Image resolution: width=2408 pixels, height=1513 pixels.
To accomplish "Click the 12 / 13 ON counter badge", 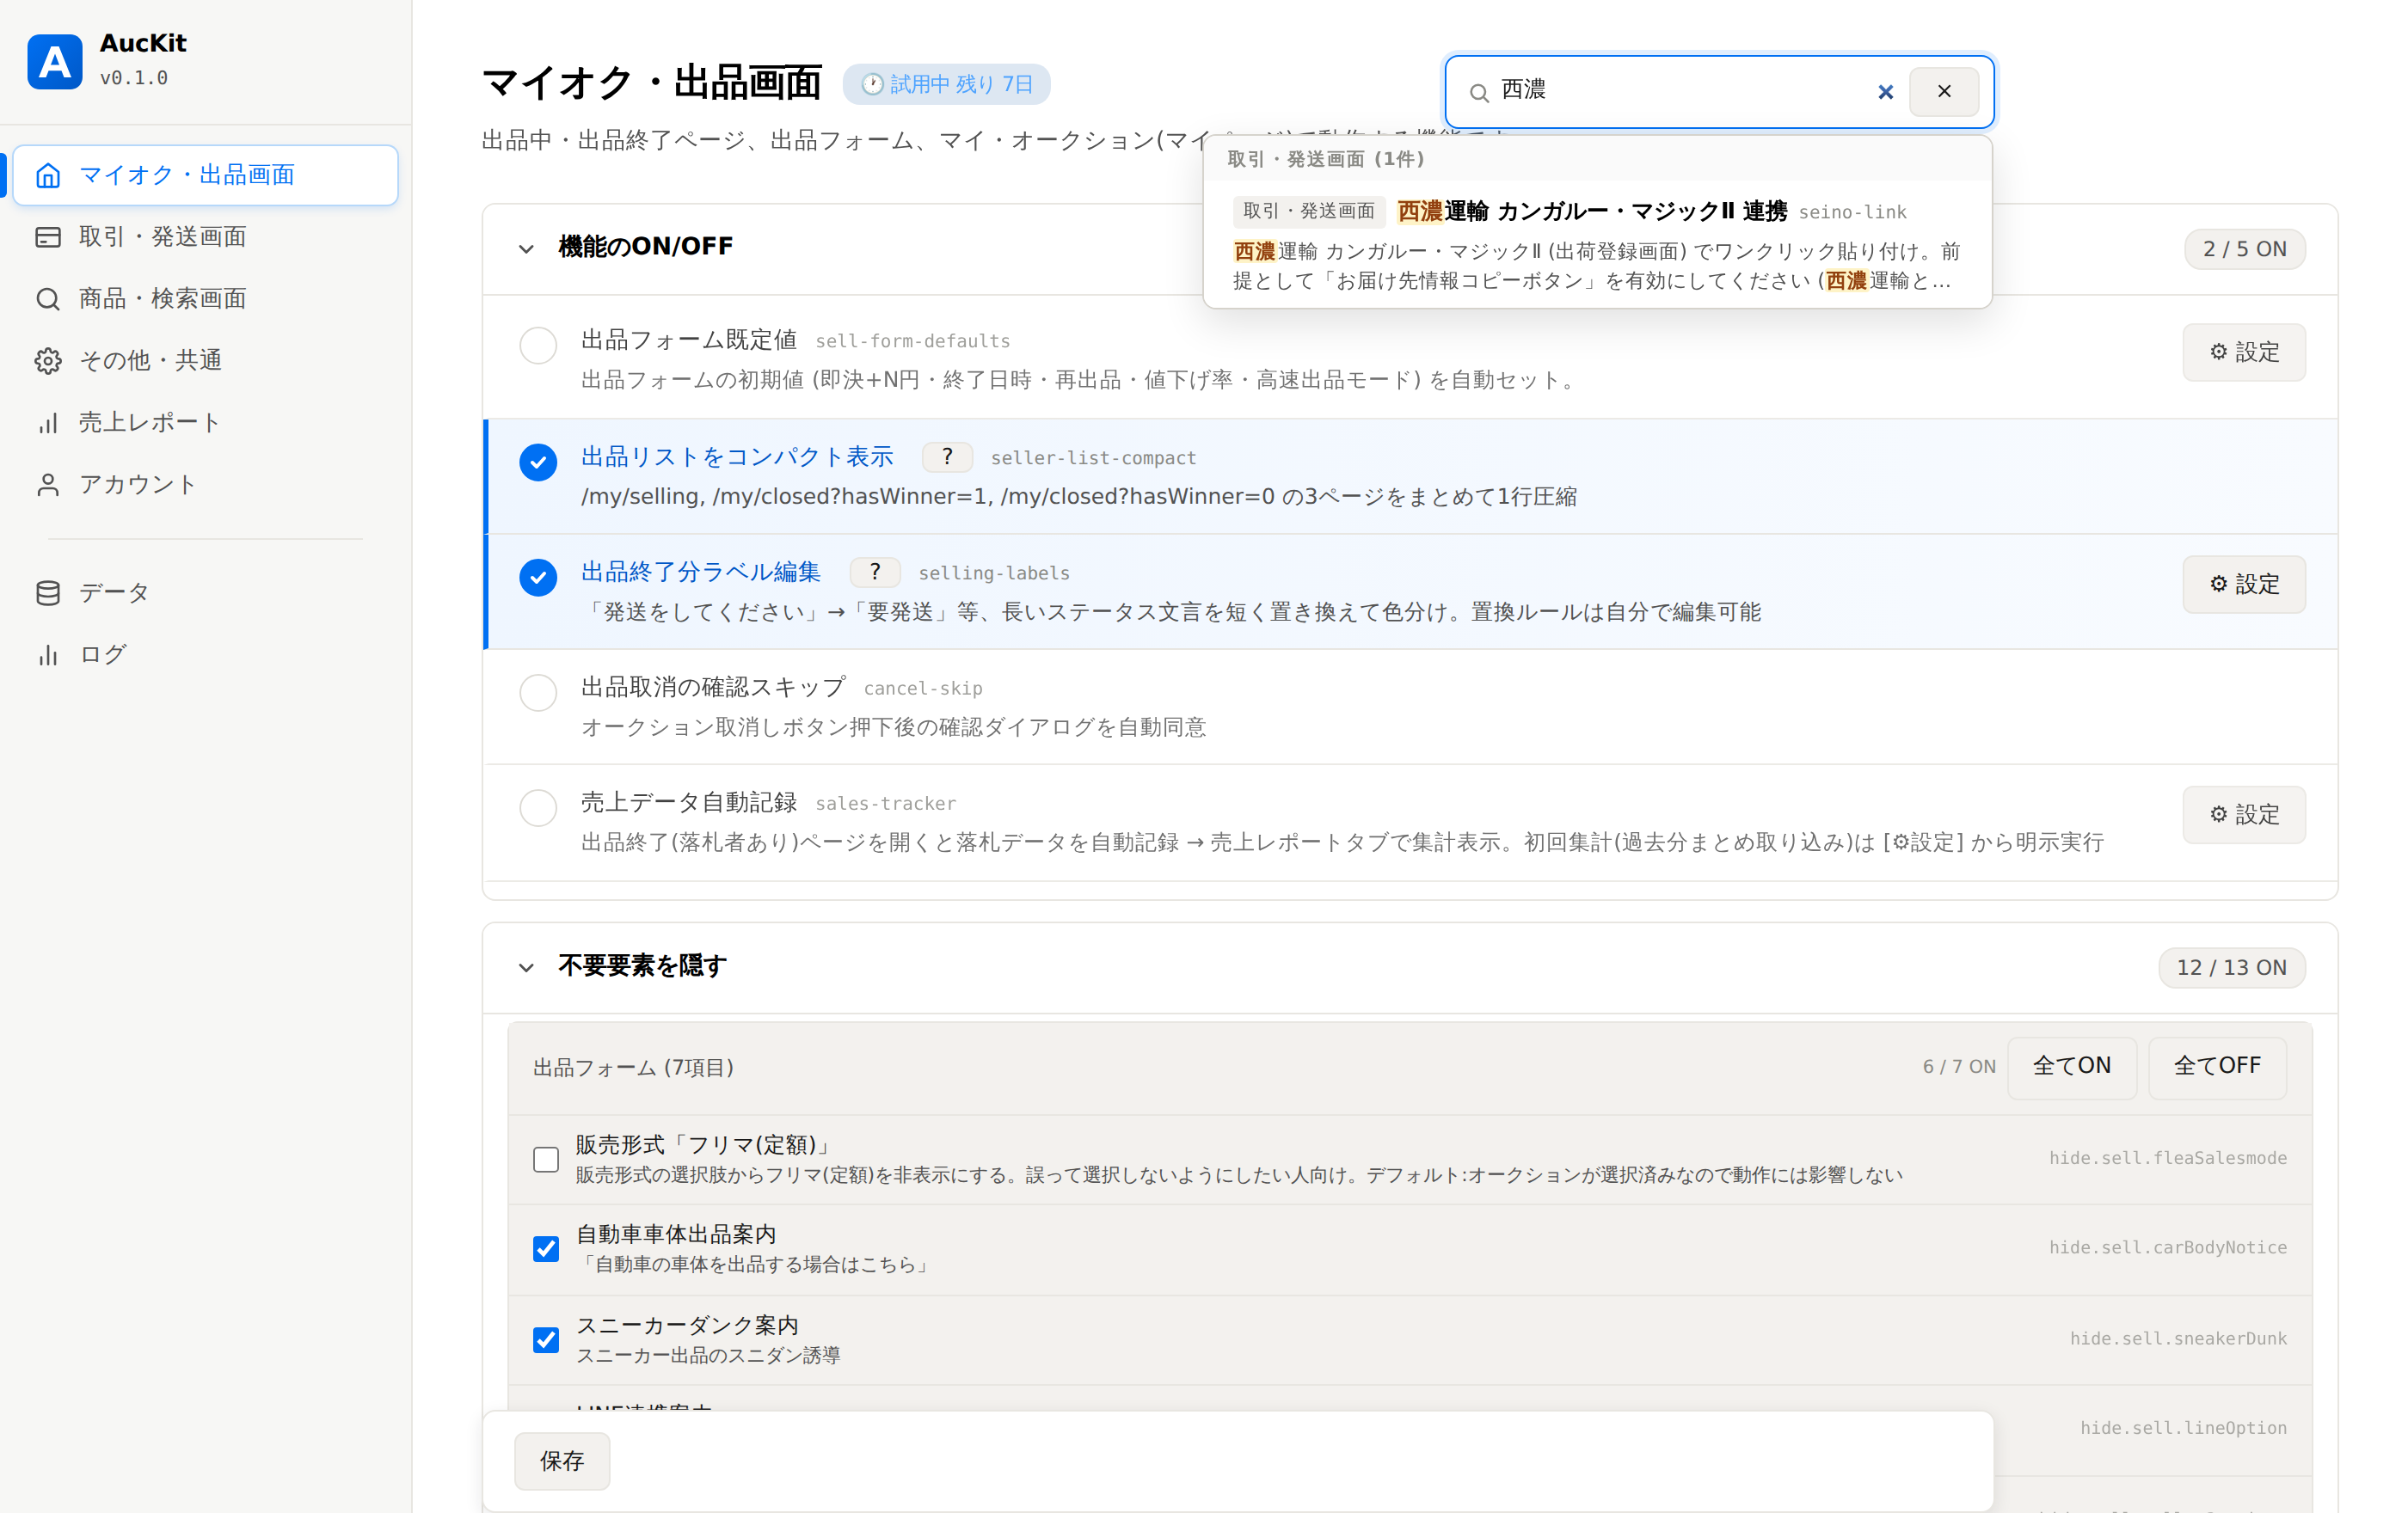I will 2231,967.
